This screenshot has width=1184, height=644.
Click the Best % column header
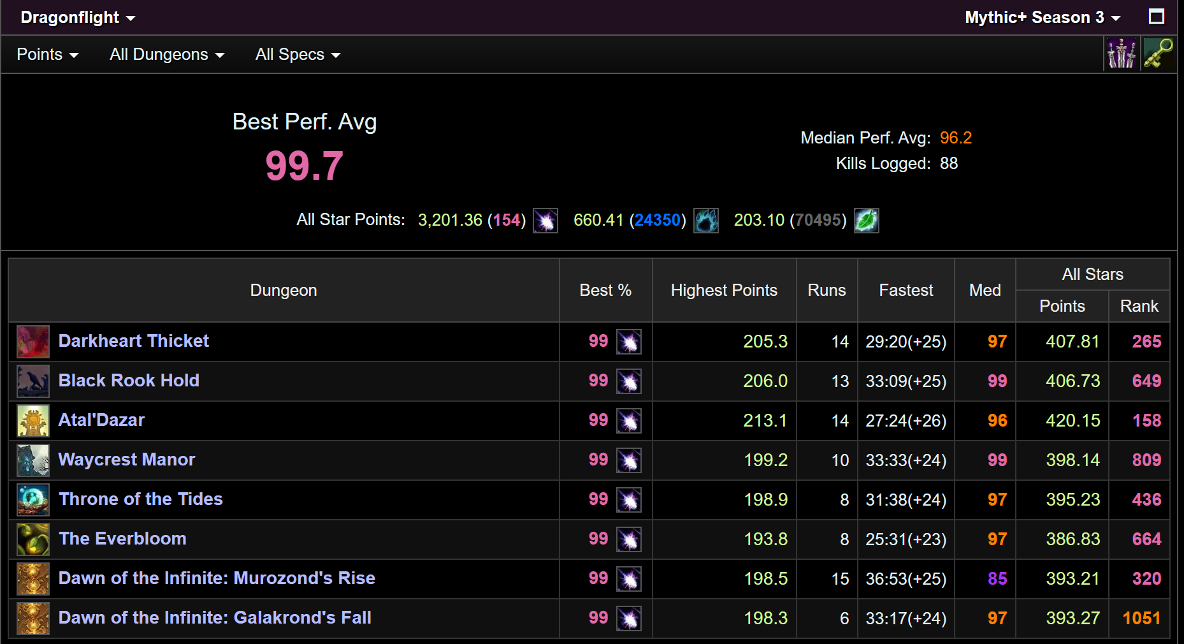(x=605, y=290)
